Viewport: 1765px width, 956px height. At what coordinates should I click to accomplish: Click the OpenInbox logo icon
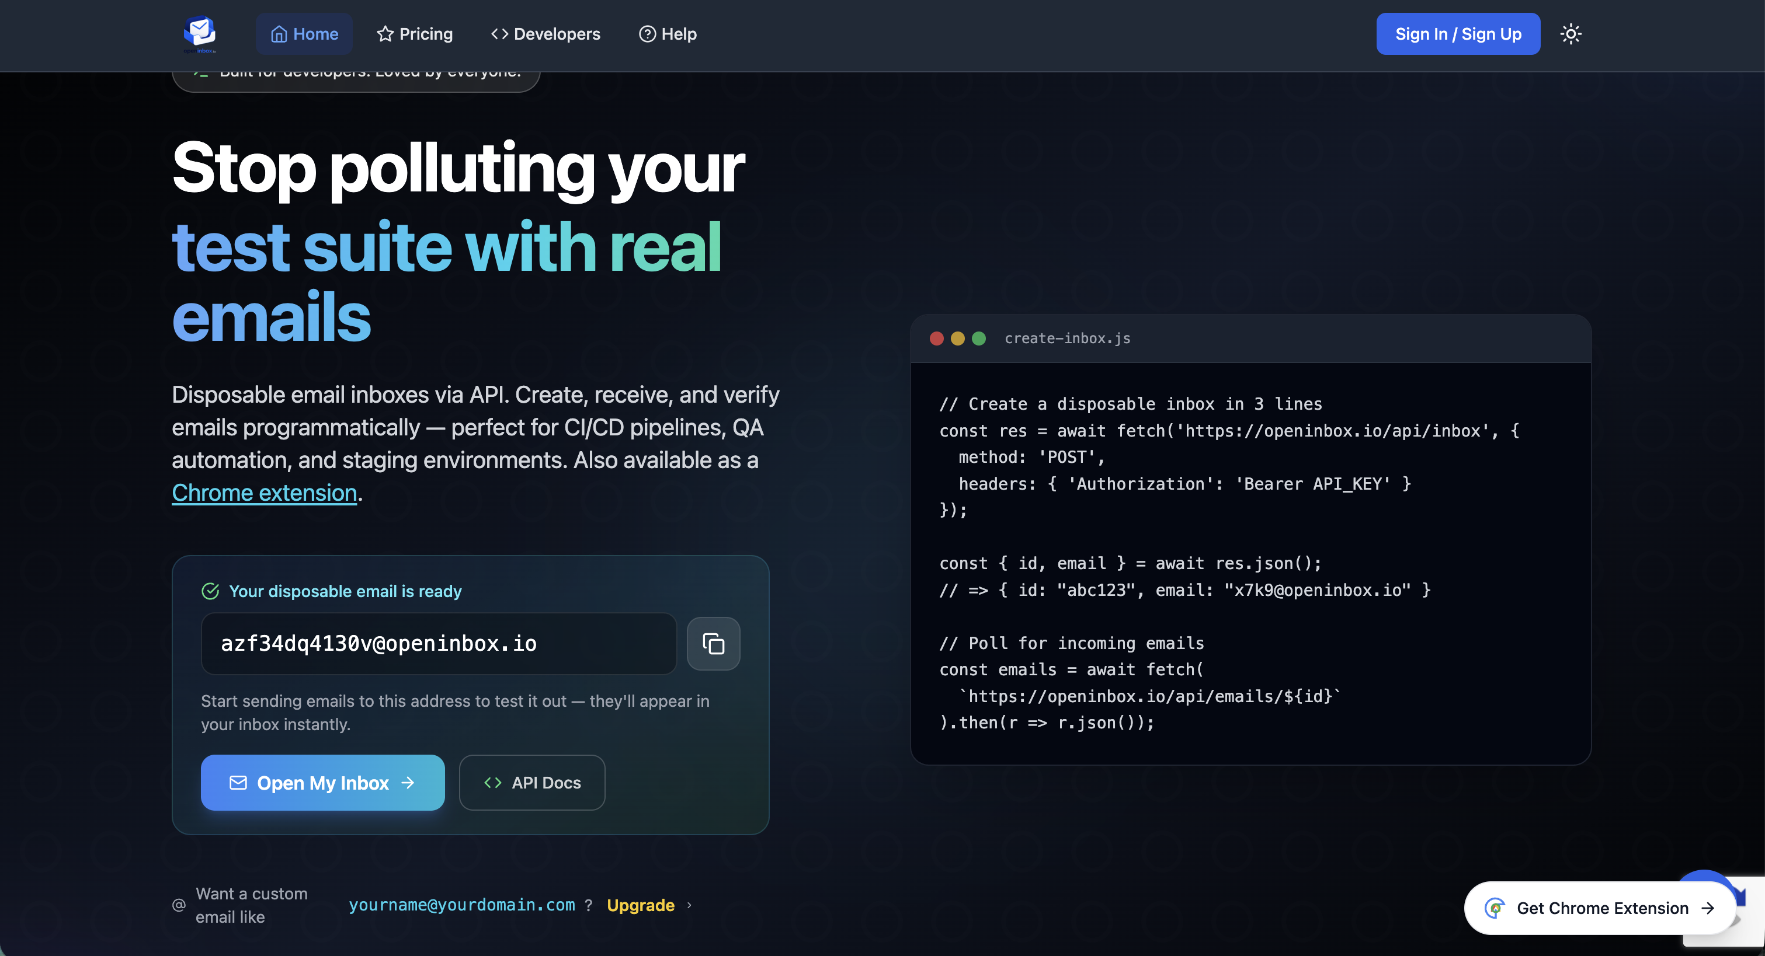[199, 33]
